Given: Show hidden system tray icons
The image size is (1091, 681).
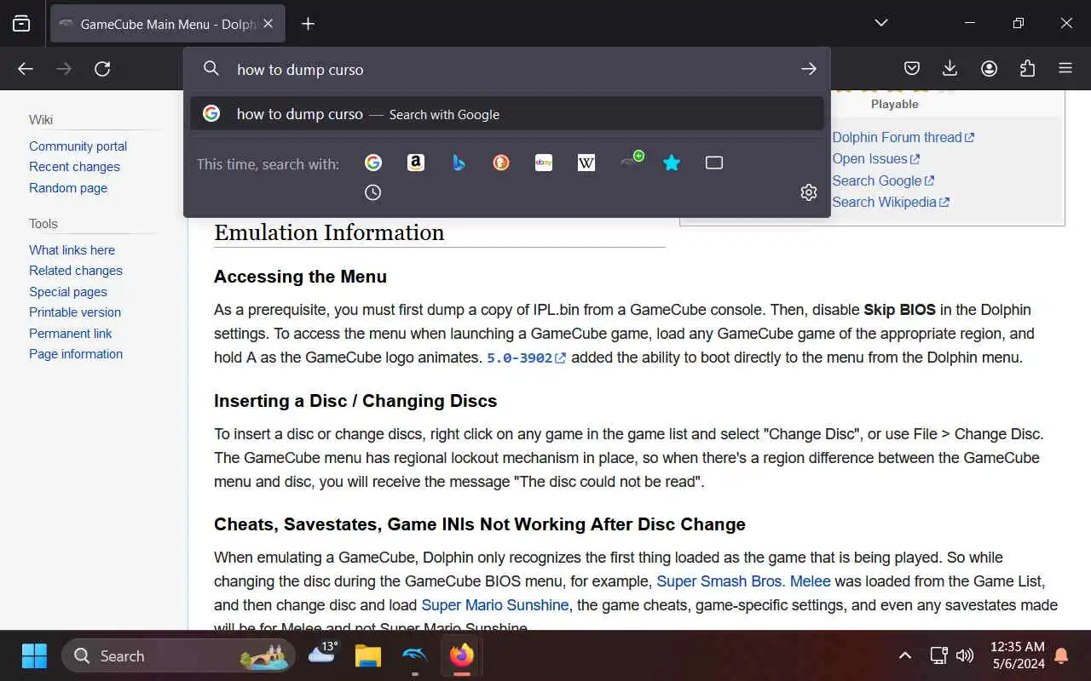Looking at the screenshot, I should pyautogui.click(x=905, y=655).
